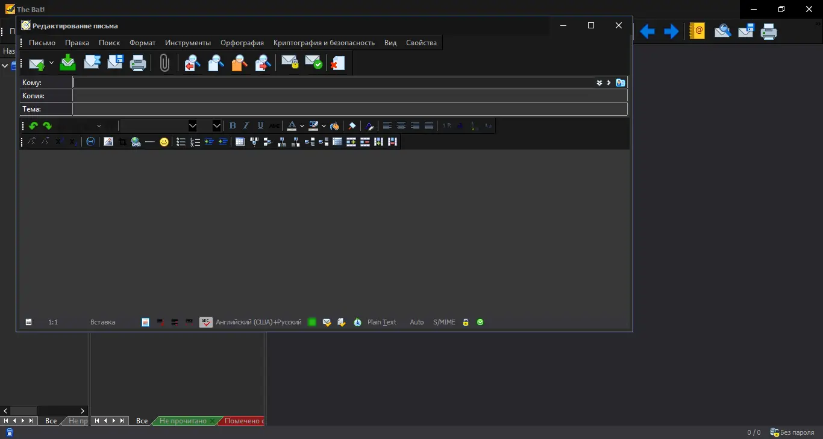The width and height of the screenshot is (823, 439).
Task: Open the Орфография menu
Action: 242,43
